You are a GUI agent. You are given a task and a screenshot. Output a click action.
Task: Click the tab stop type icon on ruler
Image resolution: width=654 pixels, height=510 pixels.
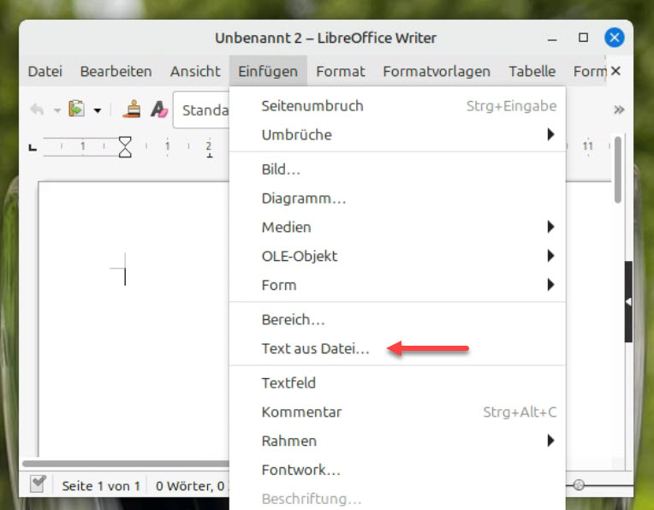point(33,148)
